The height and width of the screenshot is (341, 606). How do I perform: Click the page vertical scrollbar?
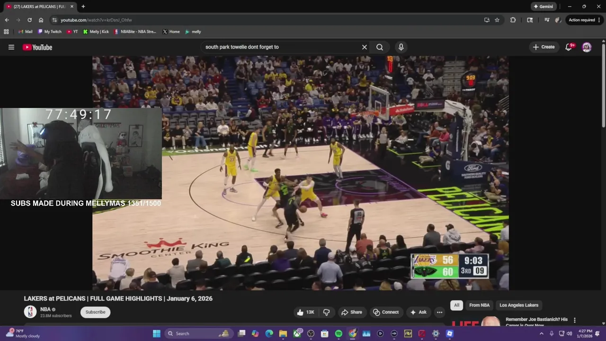[x=603, y=85]
